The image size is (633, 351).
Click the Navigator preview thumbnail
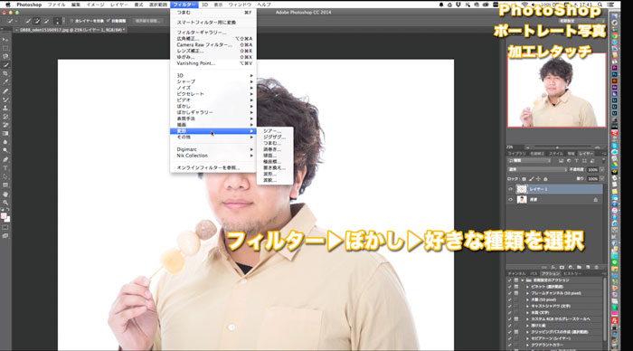557,90
